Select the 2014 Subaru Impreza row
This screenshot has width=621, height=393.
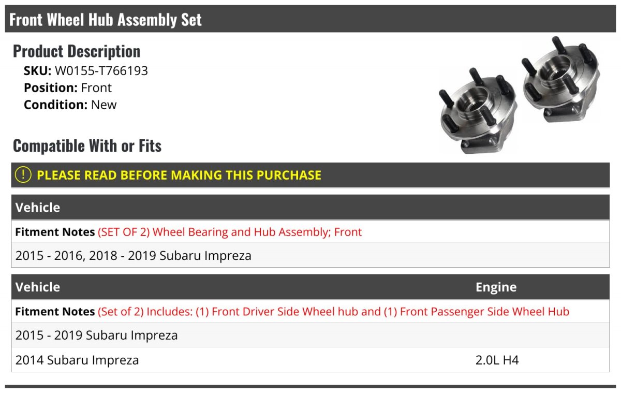tap(77, 360)
